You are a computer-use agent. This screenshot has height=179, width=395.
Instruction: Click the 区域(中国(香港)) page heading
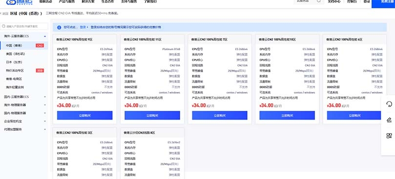(26, 14)
